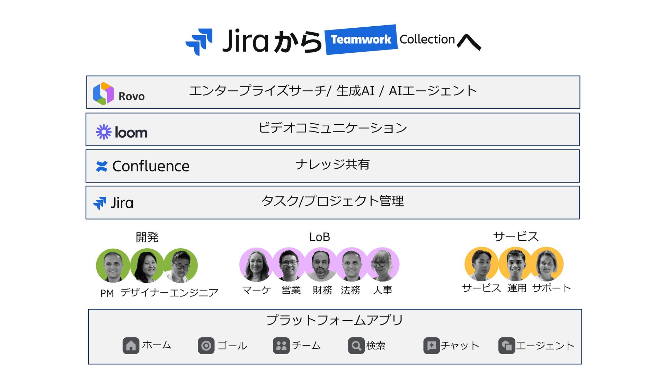This screenshot has width=665, height=374.
Task: Select the PM avatar photo
Action: [x=113, y=266]
